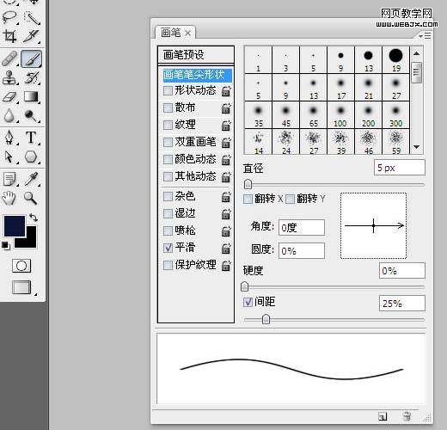Choose the hard round 19 brush thumbnail
Screen dimensions: 447x430
coord(395,60)
